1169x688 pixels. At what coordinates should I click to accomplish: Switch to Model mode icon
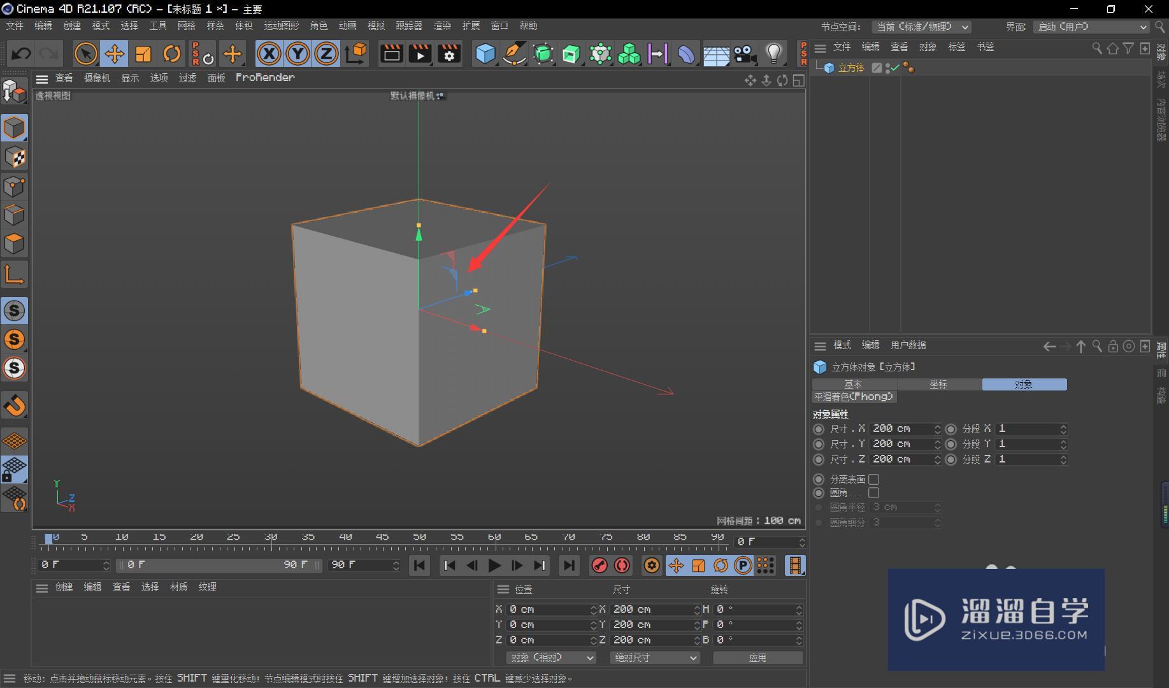14,128
